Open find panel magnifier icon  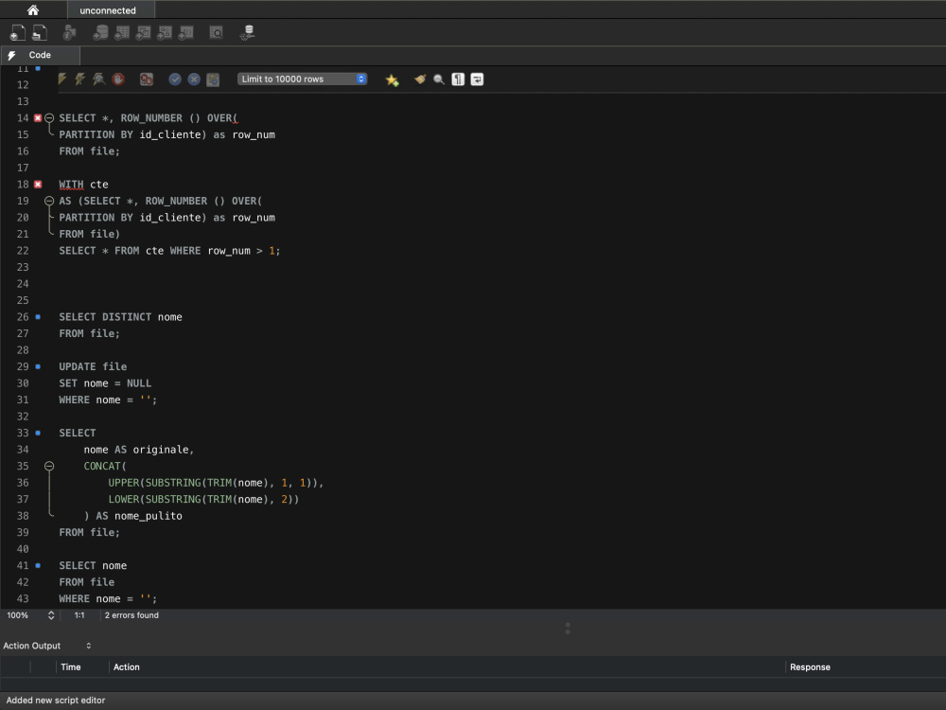click(439, 80)
